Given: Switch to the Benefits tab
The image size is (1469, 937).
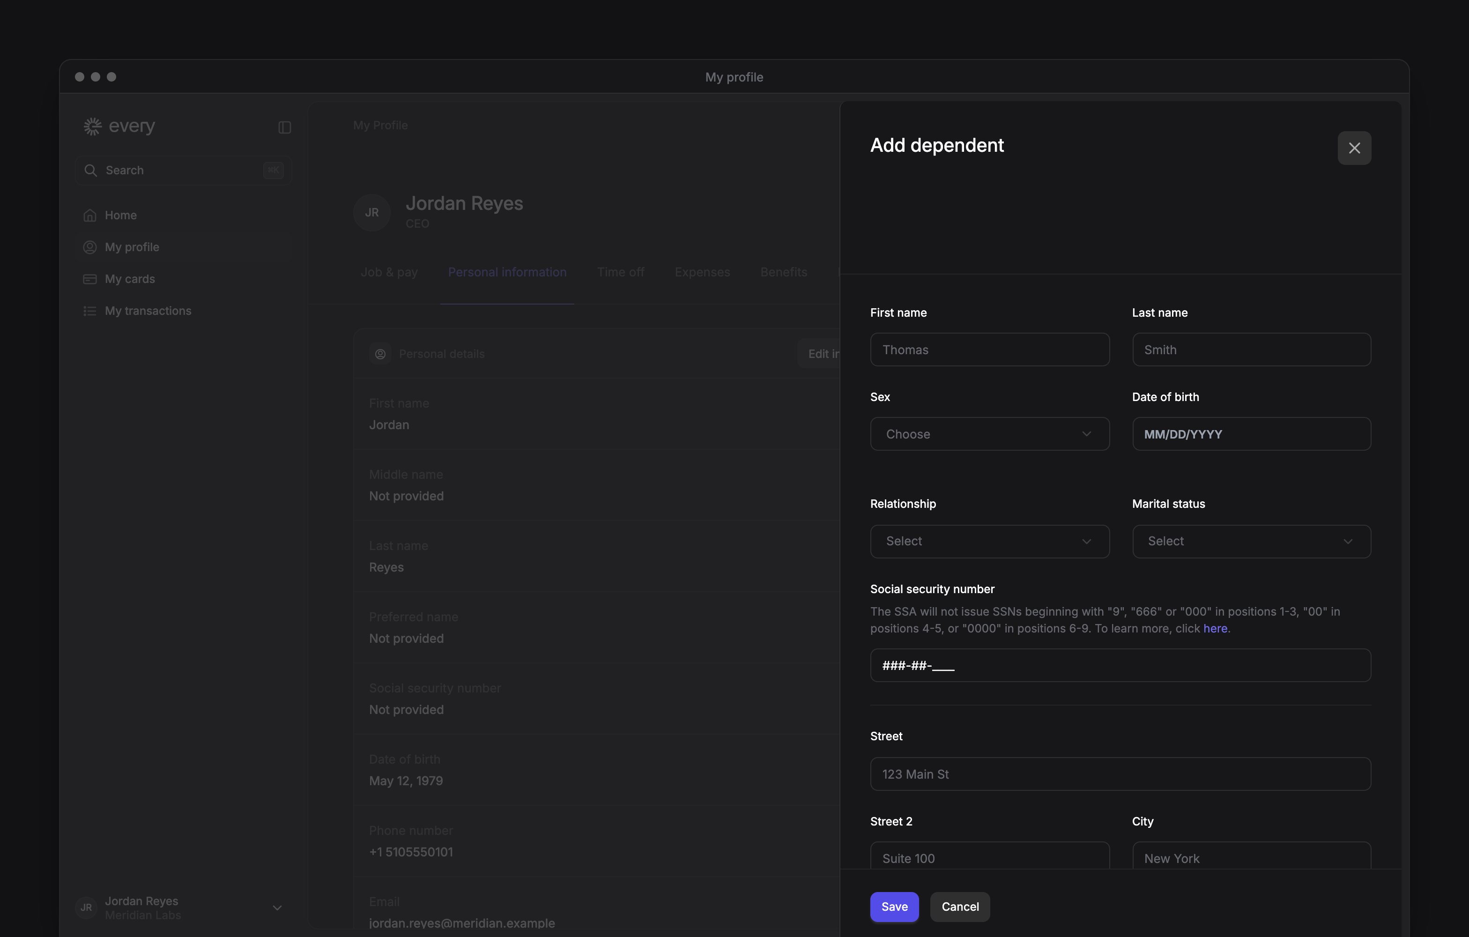Looking at the screenshot, I should 784,272.
